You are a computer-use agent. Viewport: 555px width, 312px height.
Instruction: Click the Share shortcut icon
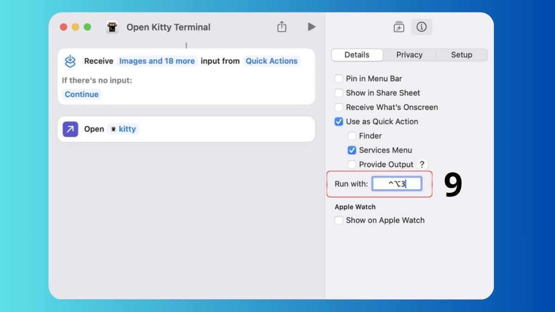pos(282,27)
